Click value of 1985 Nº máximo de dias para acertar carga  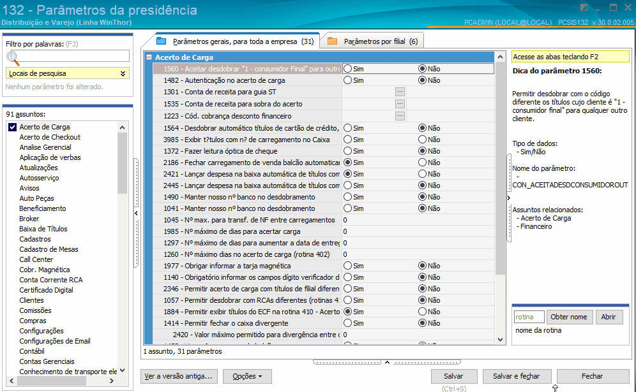pos(418,231)
